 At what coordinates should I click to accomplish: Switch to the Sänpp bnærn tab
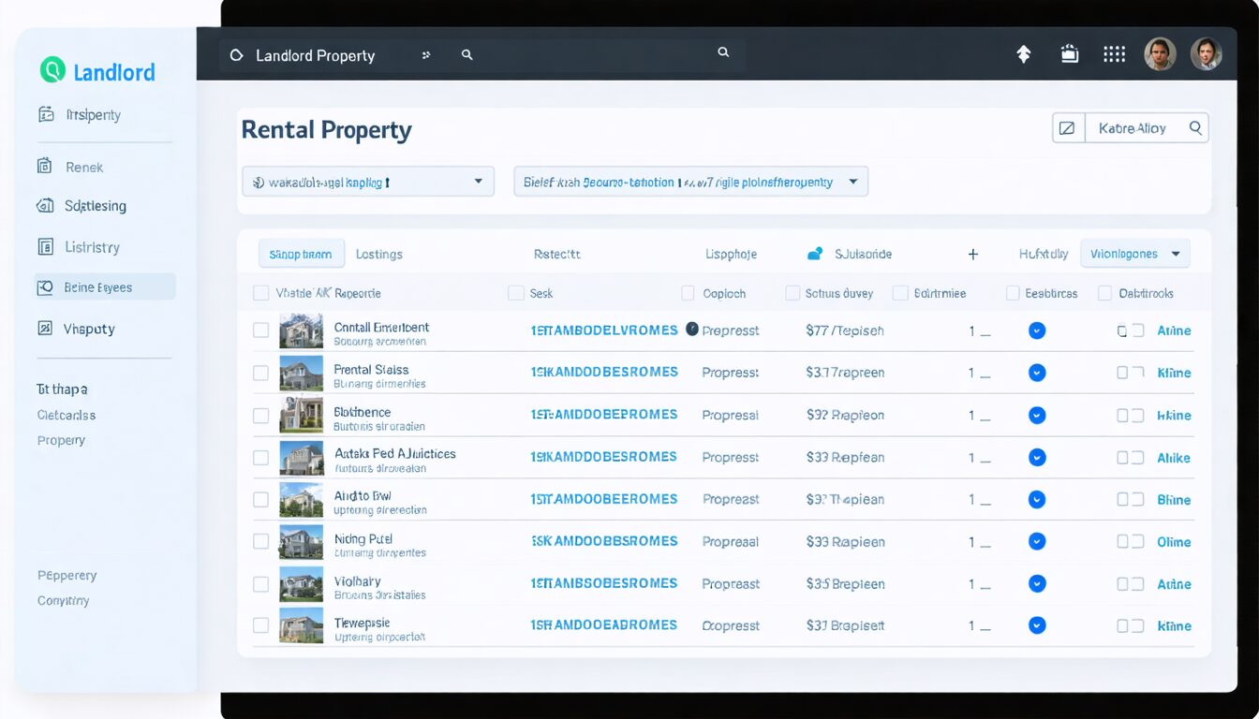pos(301,254)
